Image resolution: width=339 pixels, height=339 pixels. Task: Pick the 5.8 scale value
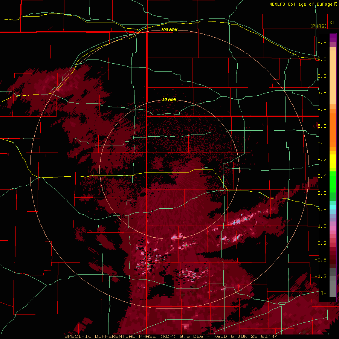(322, 126)
